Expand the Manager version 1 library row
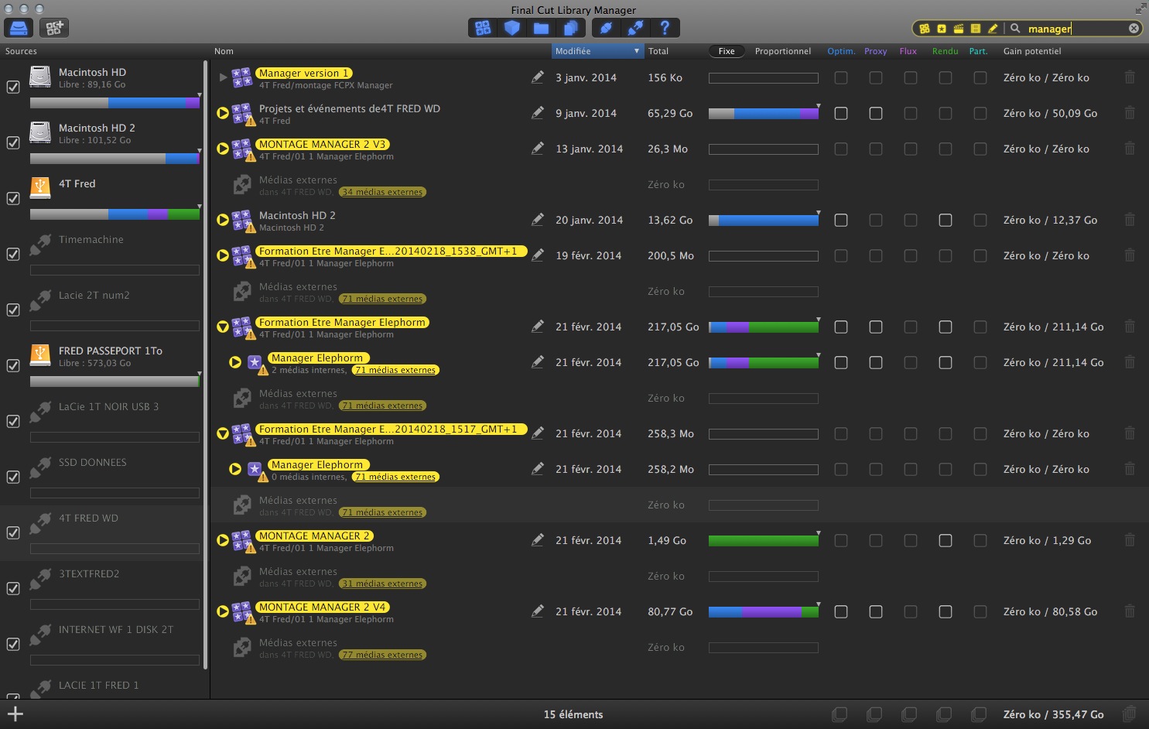Viewport: 1149px width, 729px height. pyautogui.click(x=223, y=77)
